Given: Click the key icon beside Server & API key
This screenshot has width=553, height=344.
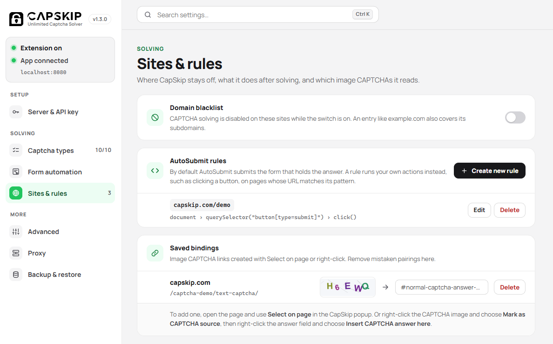Looking at the screenshot, I should point(16,112).
